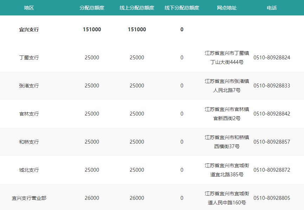Click phone number 0510-80928857

tap(272, 142)
